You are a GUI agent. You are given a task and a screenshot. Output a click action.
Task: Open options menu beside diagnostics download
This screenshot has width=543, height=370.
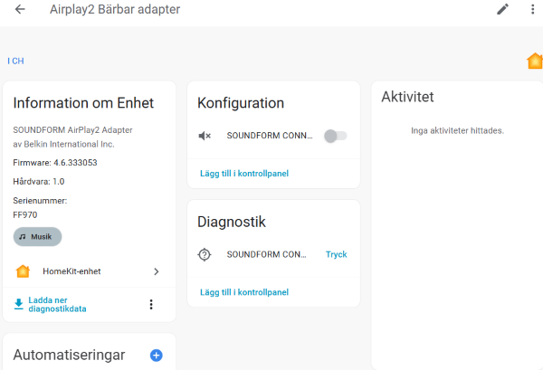[x=151, y=305]
